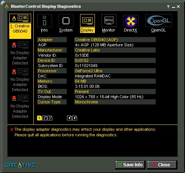Go to page 3 of display info
Screen dimensions: 185x173
50,118
